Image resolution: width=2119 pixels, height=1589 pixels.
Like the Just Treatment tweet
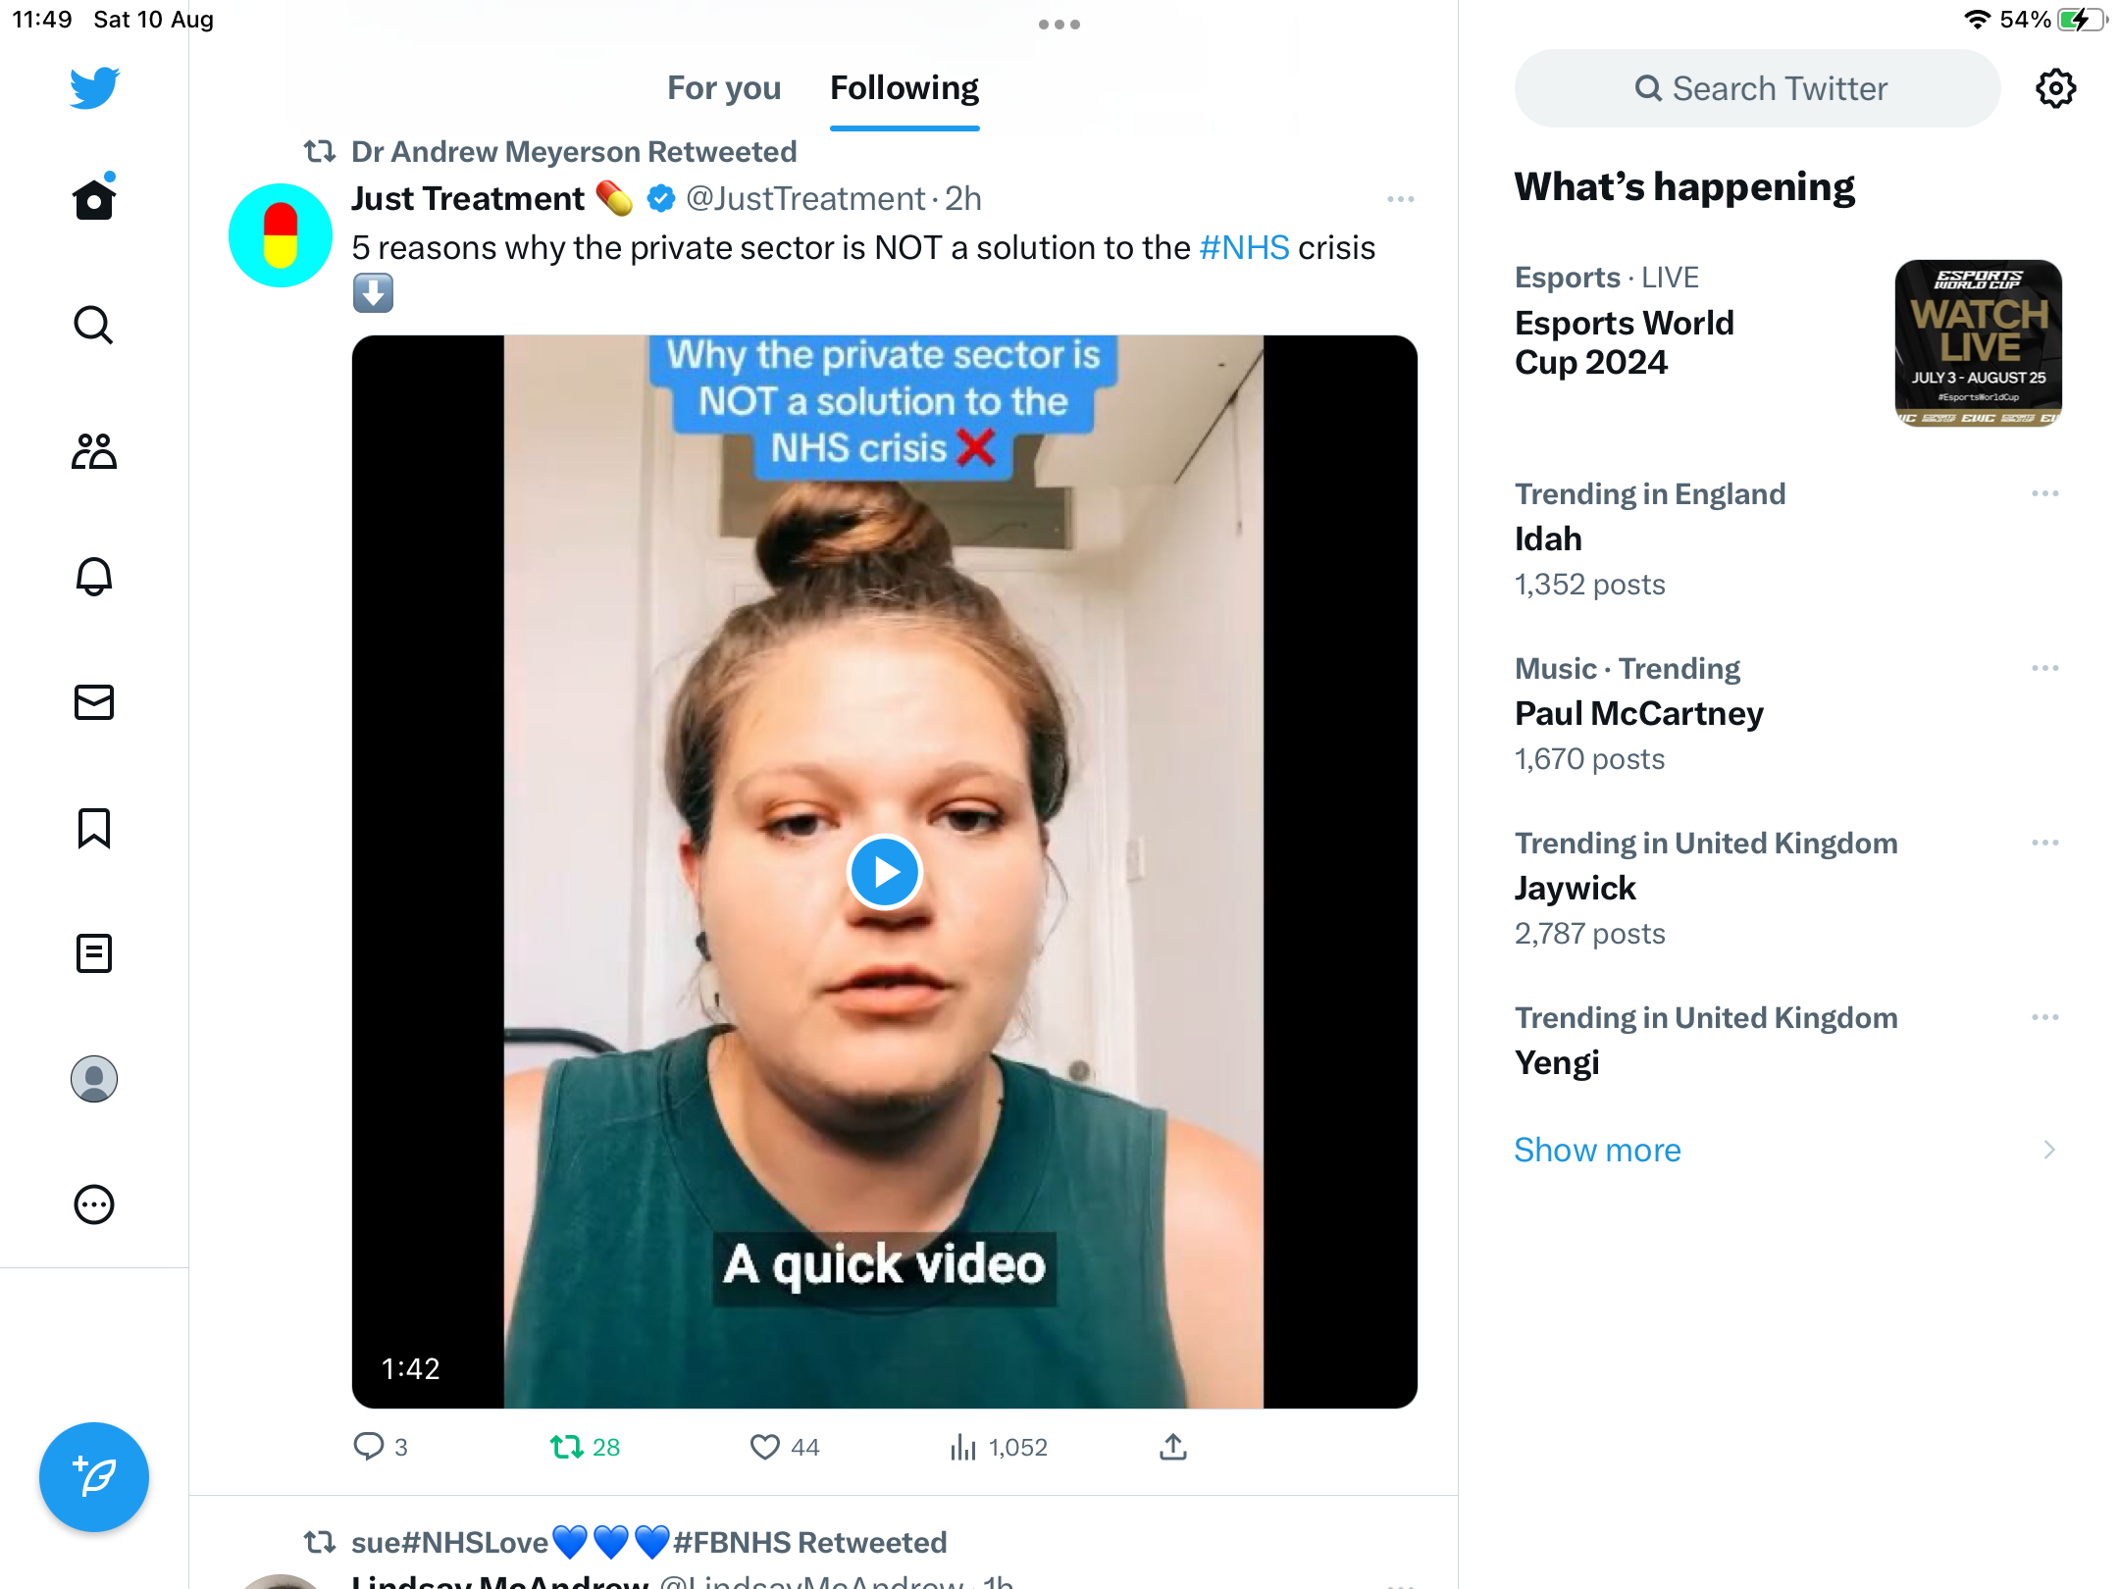[785, 1447]
